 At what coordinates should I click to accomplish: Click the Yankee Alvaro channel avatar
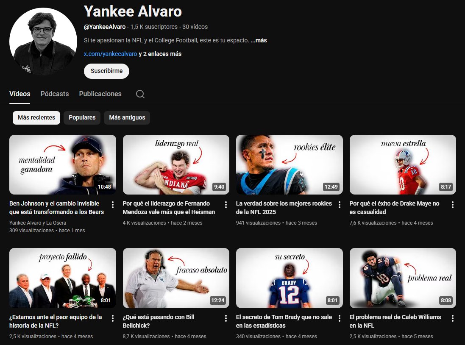pos(43,41)
